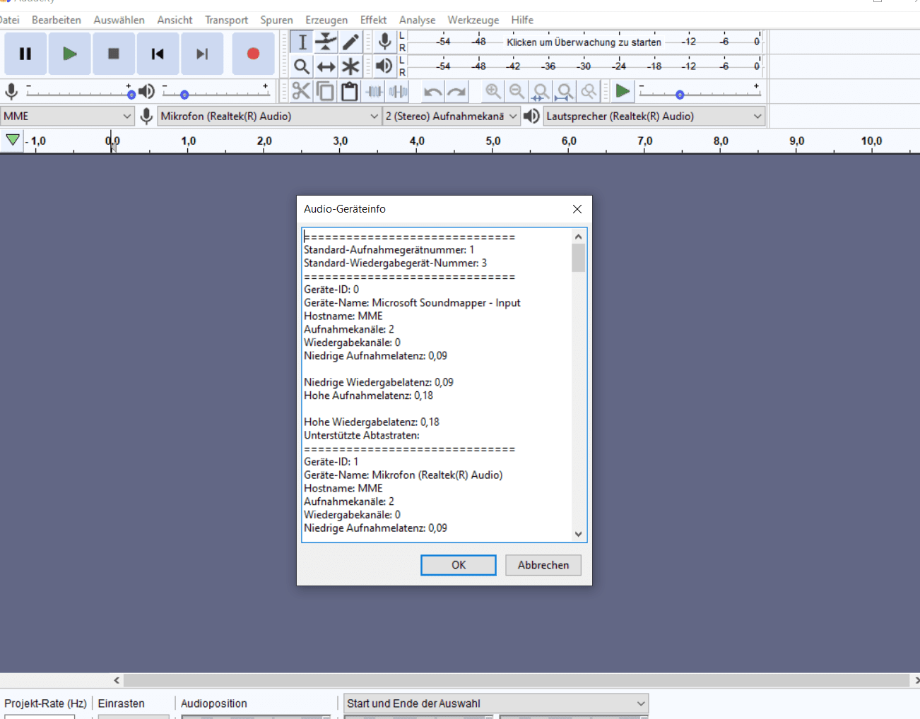Click the device info scrollbar up arrow
This screenshot has height=719, width=920.
[579, 237]
